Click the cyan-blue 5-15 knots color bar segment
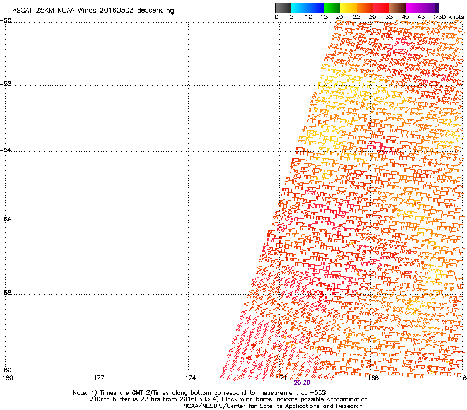The image size is (467, 410). coord(307,8)
